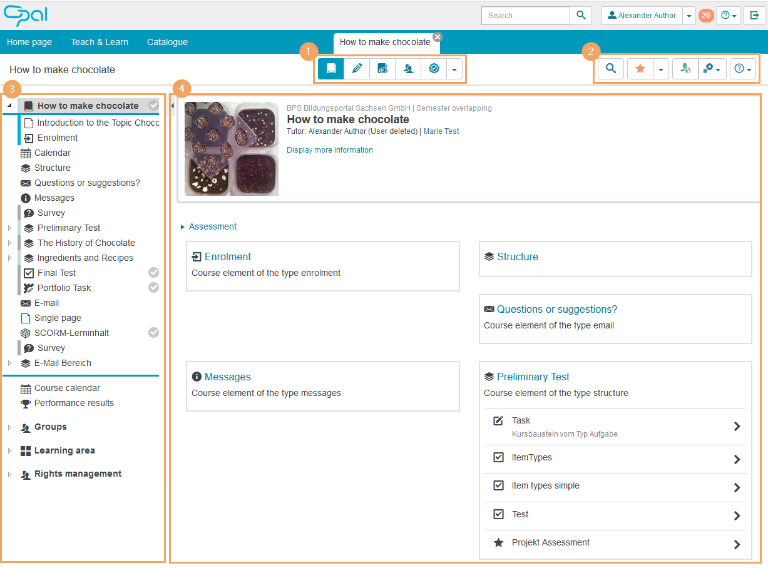
Task: Expand the Groups section in sidebar
Action: point(9,427)
